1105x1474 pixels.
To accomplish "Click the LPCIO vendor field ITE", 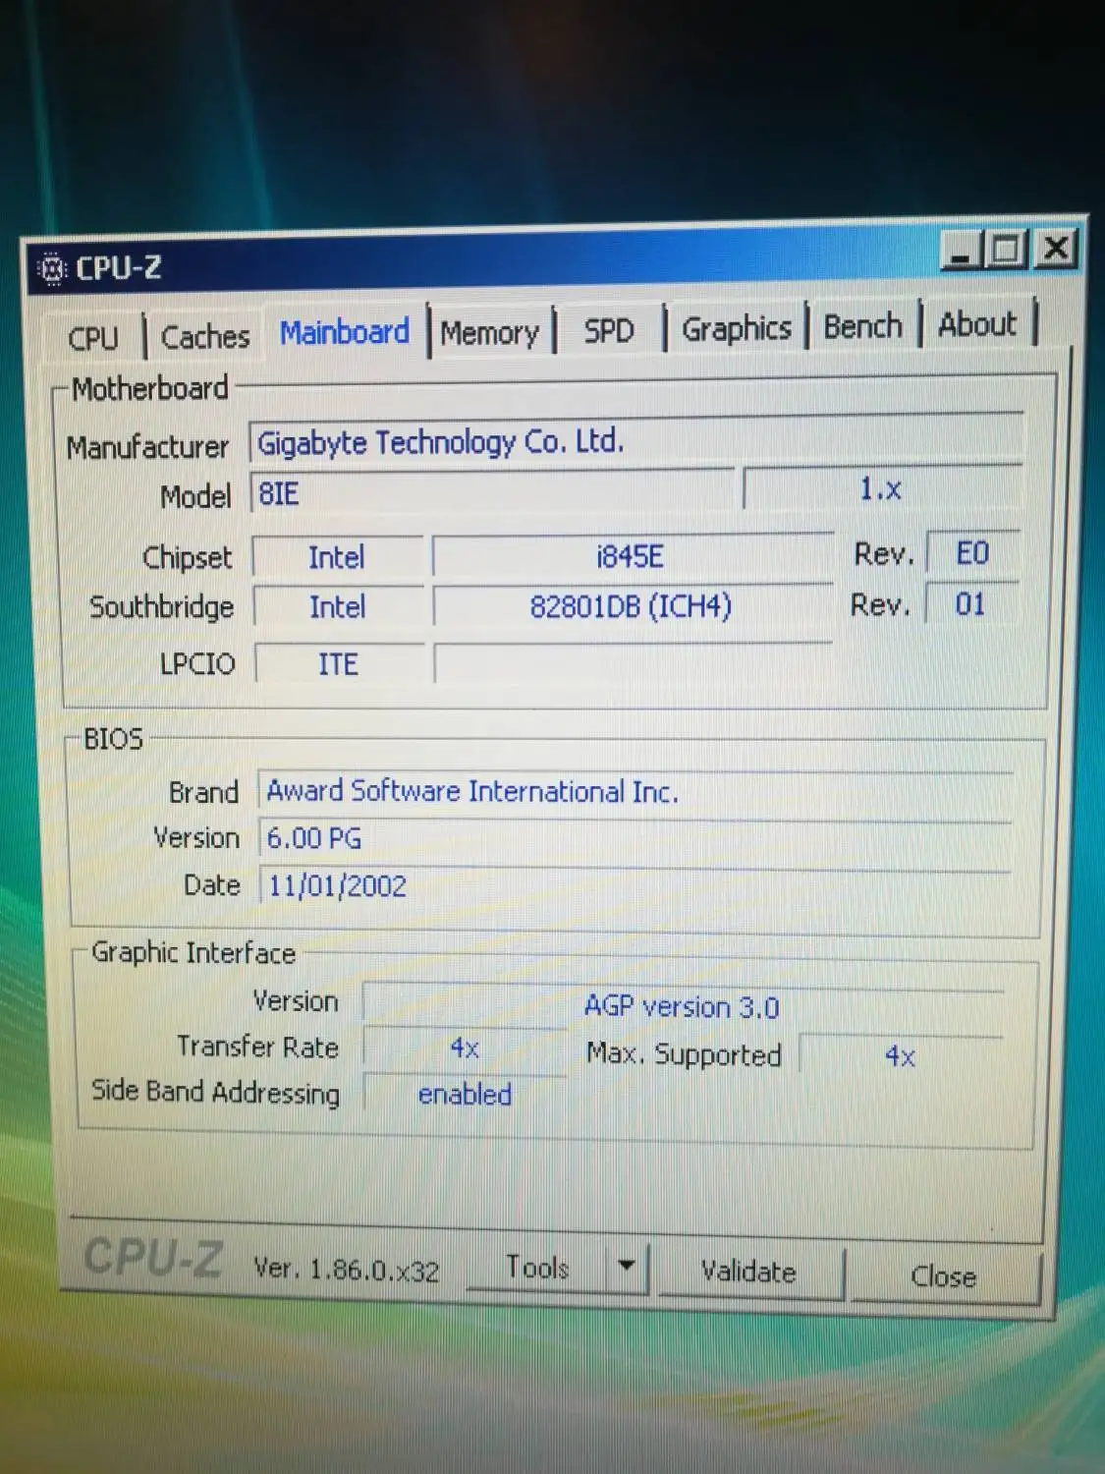I will [x=338, y=664].
